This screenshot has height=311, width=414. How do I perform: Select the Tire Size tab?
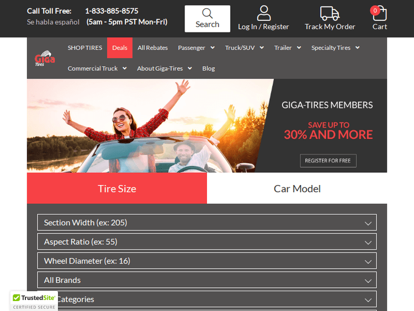pos(117,188)
